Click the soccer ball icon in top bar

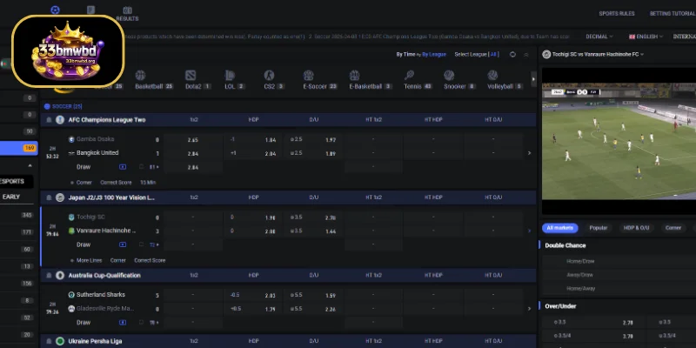[55, 10]
